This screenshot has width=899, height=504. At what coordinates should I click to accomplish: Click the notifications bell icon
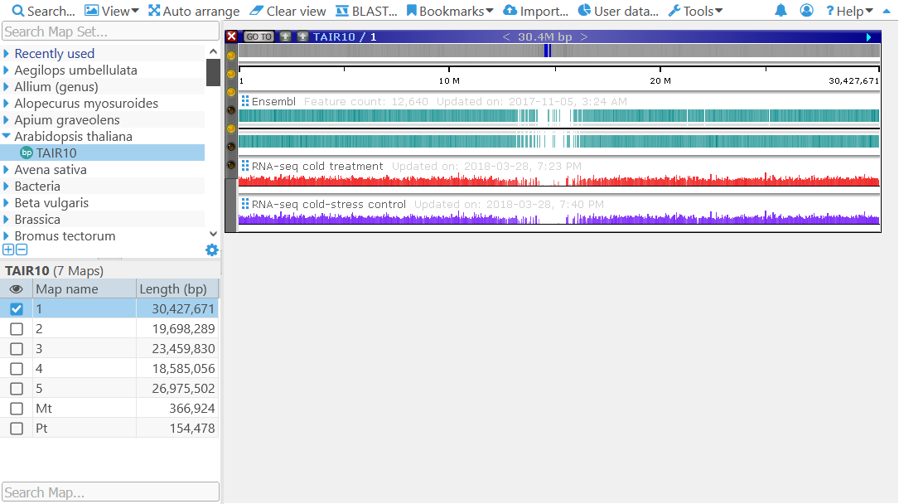click(781, 11)
